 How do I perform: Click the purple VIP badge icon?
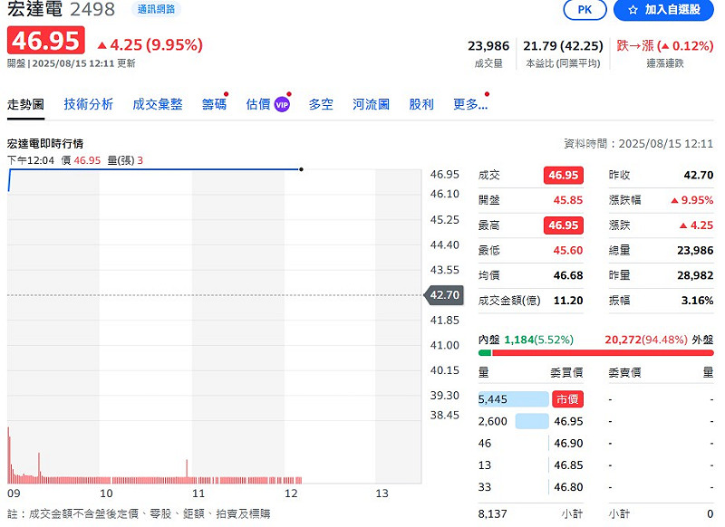click(282, 105)
